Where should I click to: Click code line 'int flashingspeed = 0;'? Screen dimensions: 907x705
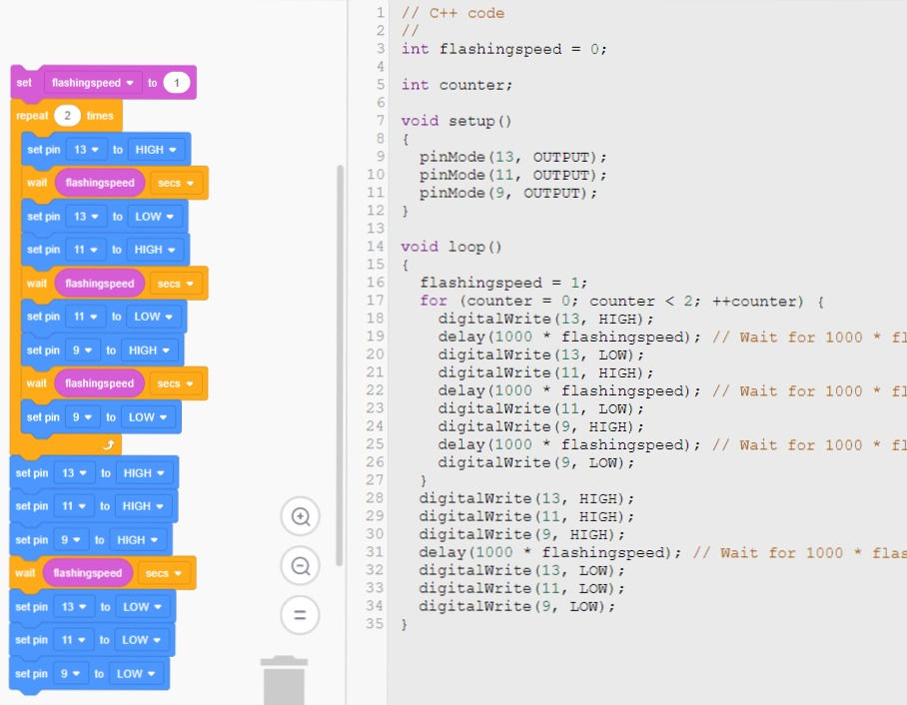503,49
